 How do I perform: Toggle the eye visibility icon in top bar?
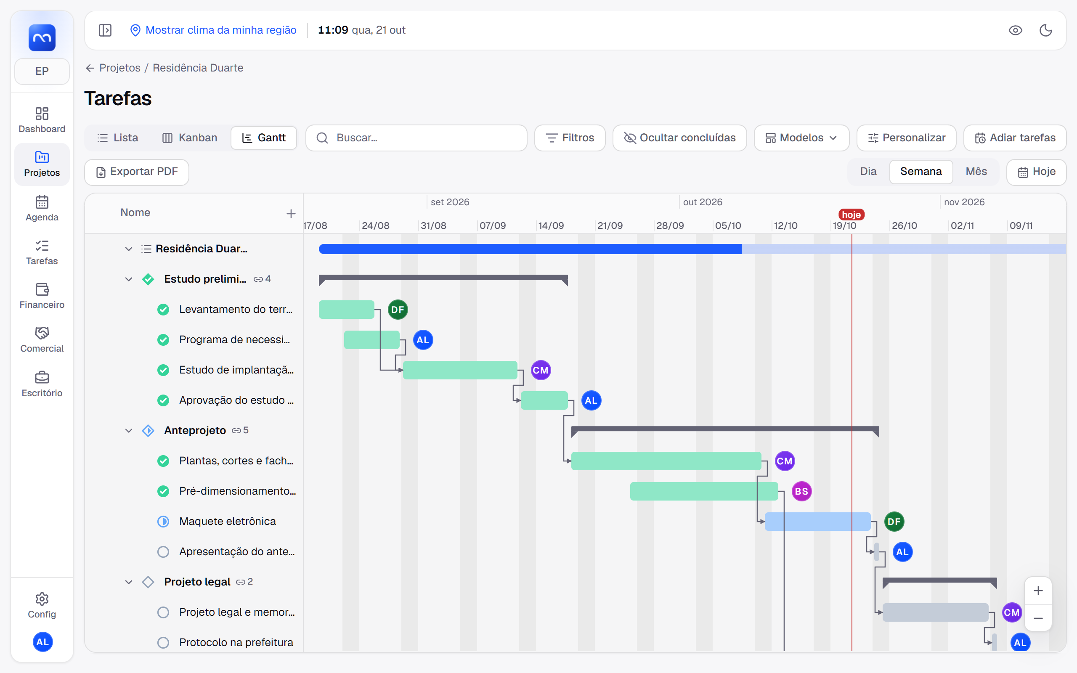pyautogui.click(x=1015, y=30)
